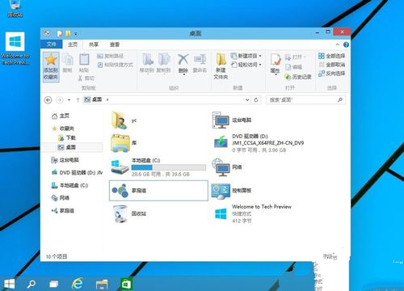Select 家庭组 in the navigation pane

point(63,211)
